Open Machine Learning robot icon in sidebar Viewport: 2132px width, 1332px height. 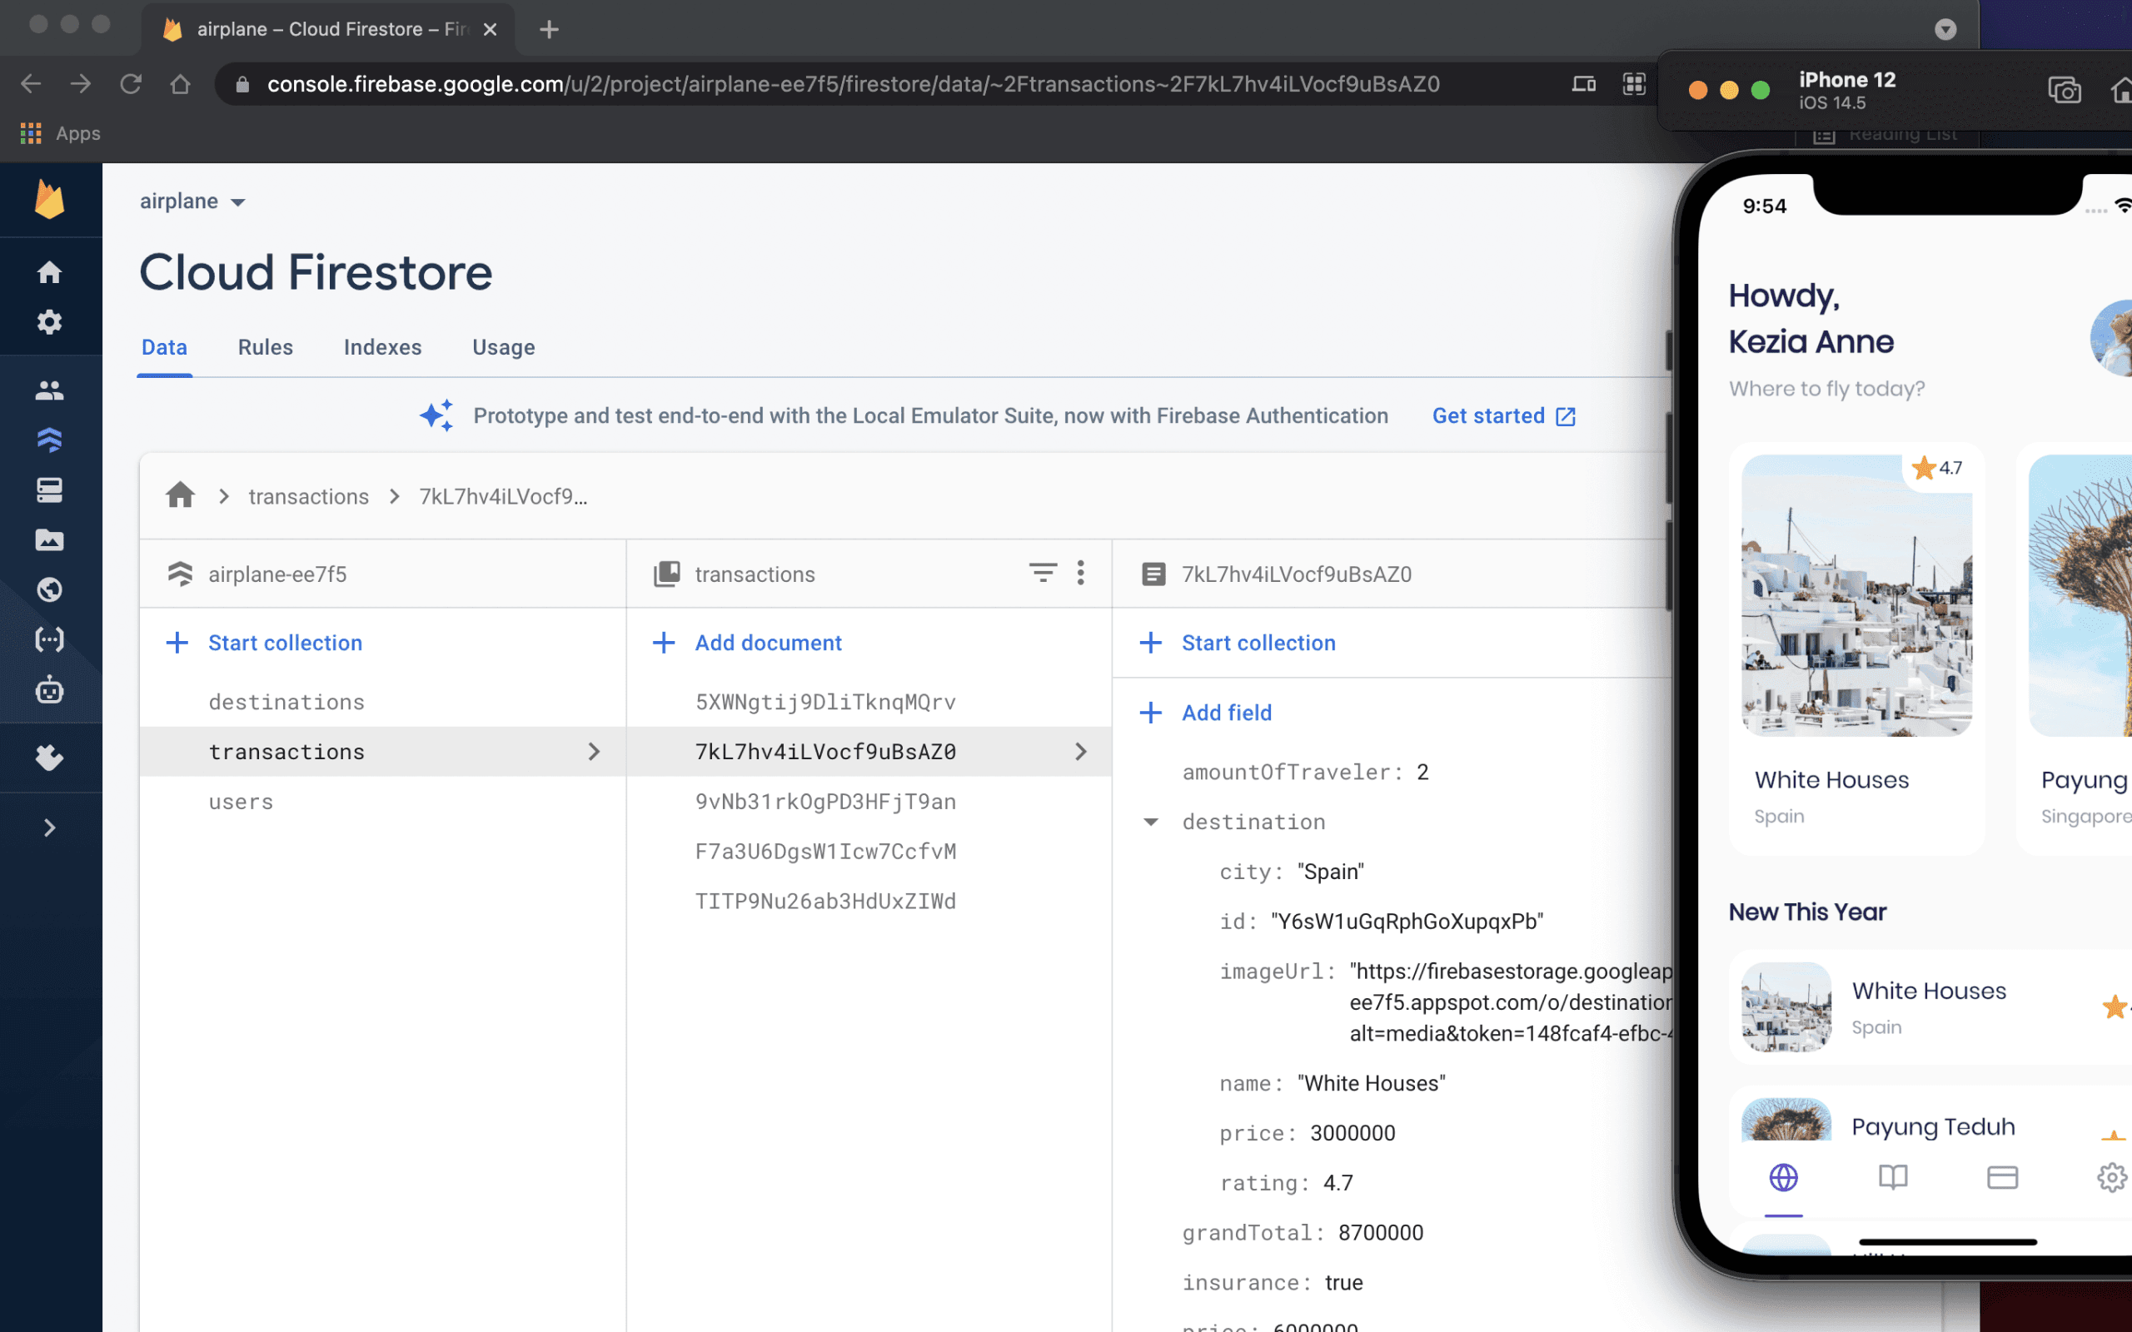pos(49,690)
